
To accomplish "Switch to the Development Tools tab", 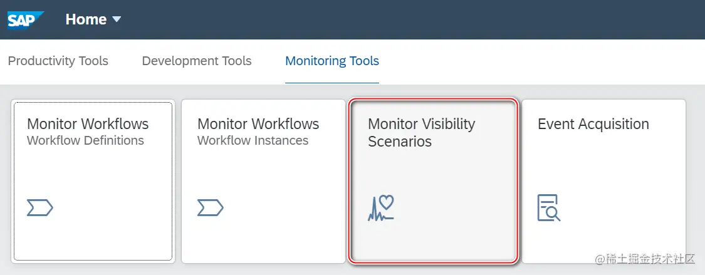I will [x=197, y=61].
